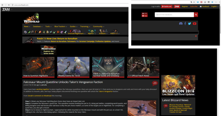Expand the Tools menu
This screenshot has width=221, height=116.
(x=48, y=26)
